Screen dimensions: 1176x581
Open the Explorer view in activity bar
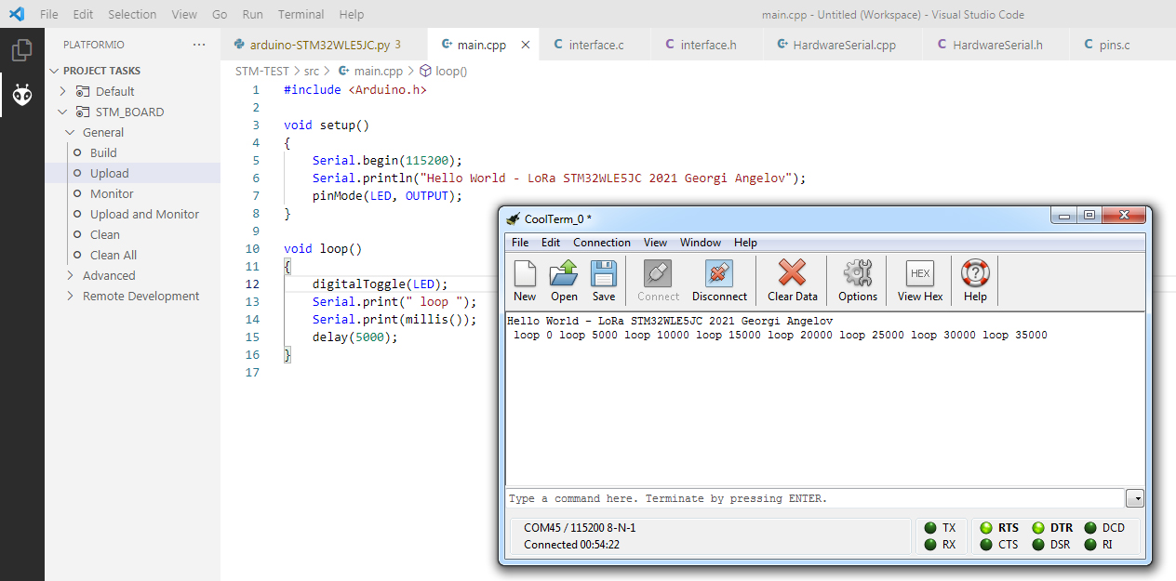(x=22, y=50)
